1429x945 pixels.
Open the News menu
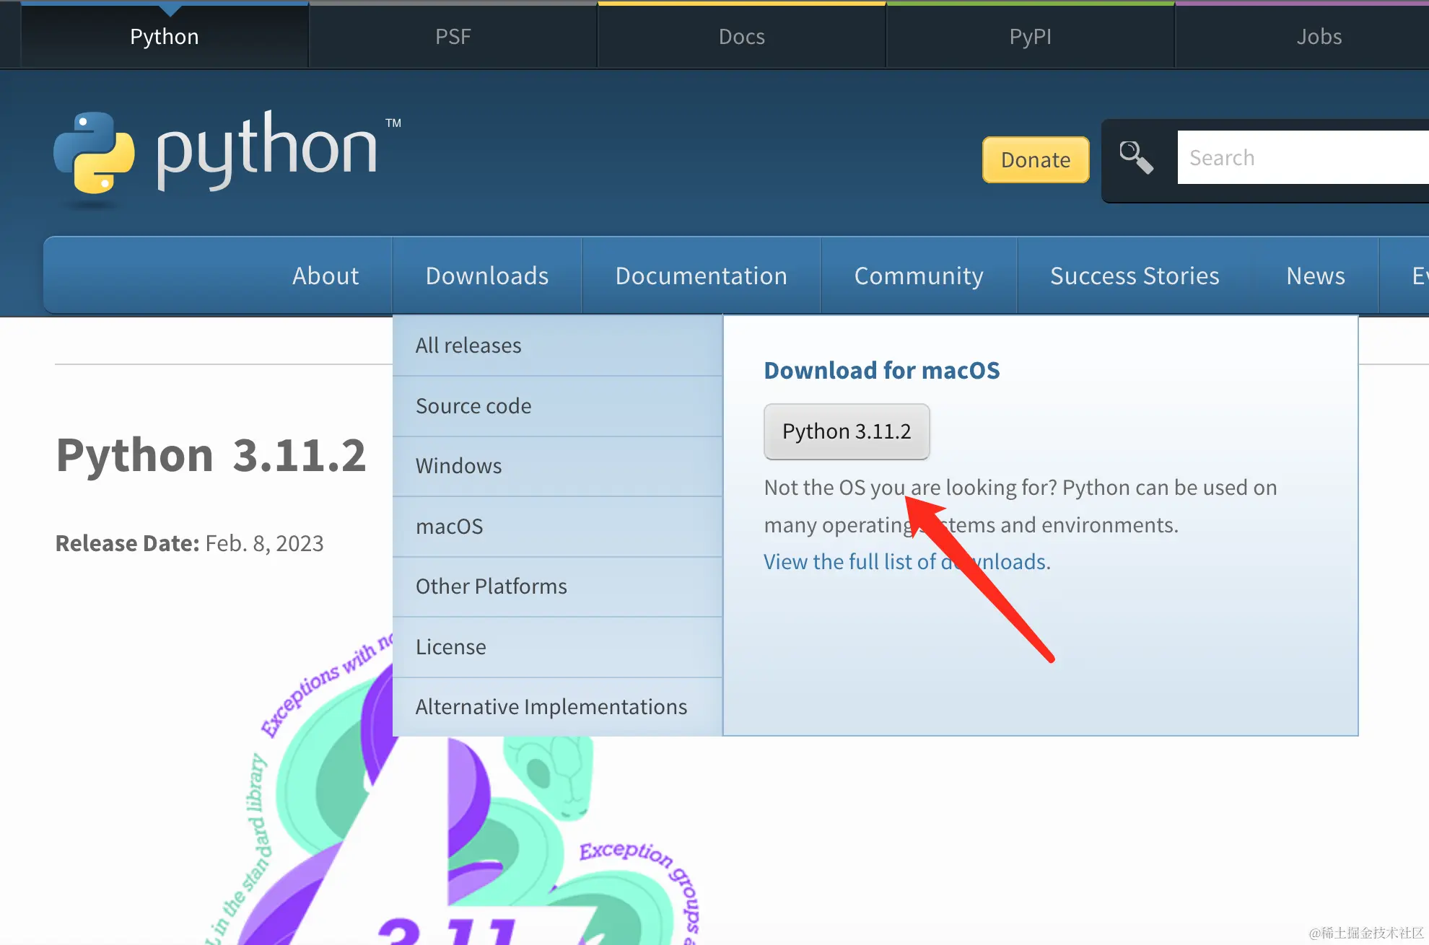tap(1316, 276)
